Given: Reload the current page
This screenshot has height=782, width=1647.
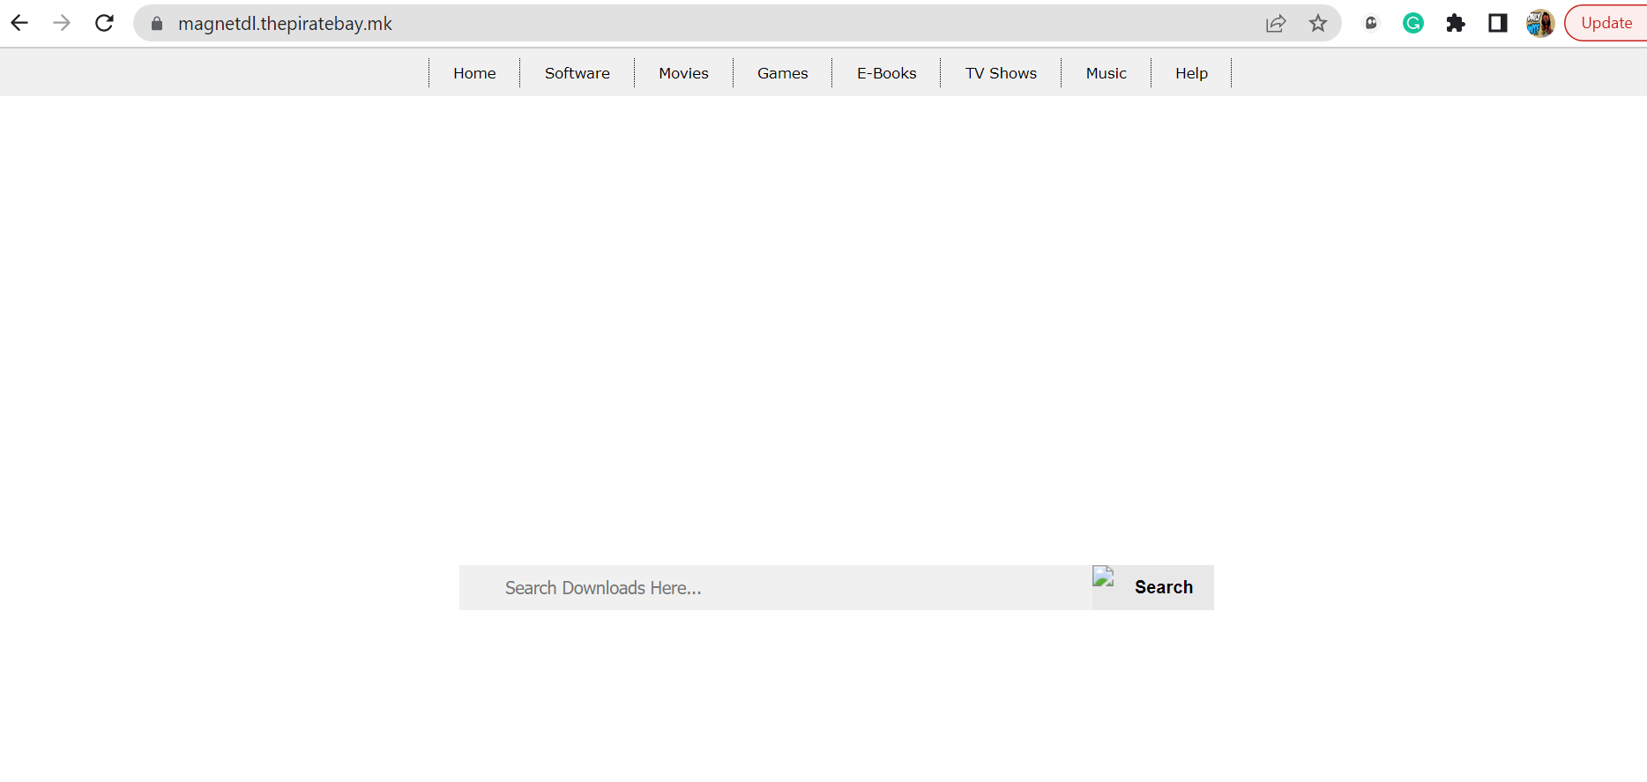Looking at the screenshot, I should [x=104, y=24].
